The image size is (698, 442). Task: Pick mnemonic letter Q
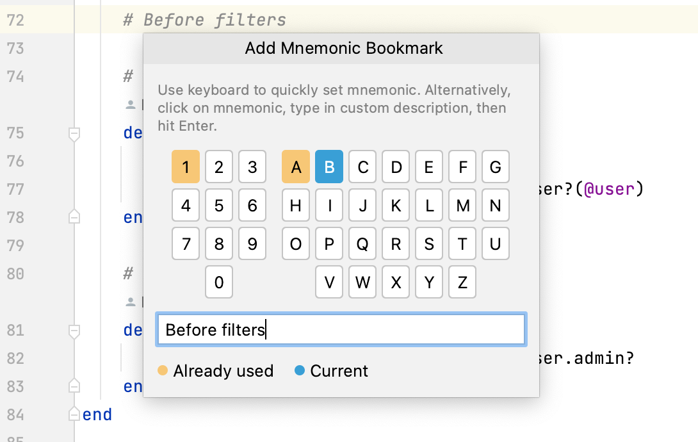tap(362, 243)
